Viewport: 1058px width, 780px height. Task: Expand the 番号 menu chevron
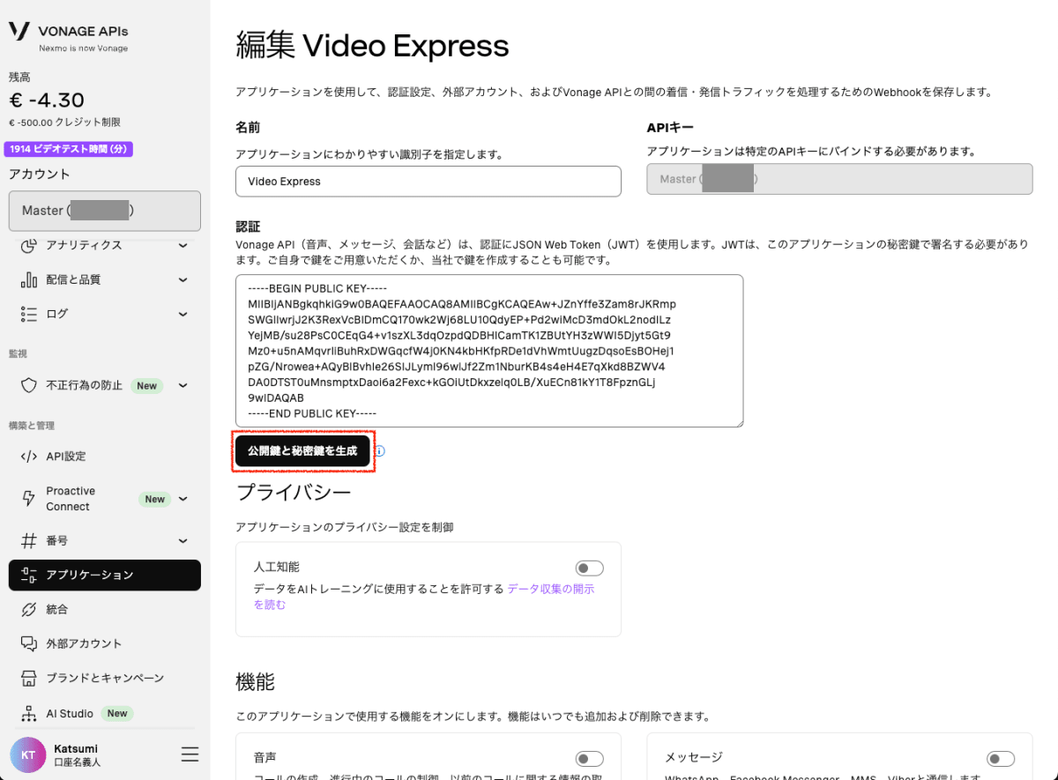click(x=183, y=540)
